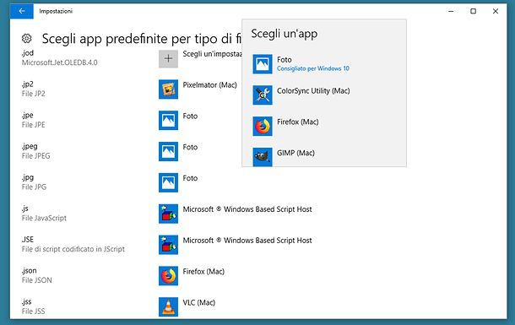515x325 pixels.
Task: Choose Firefox (Mac) in app popup
Action: [297, 122]
